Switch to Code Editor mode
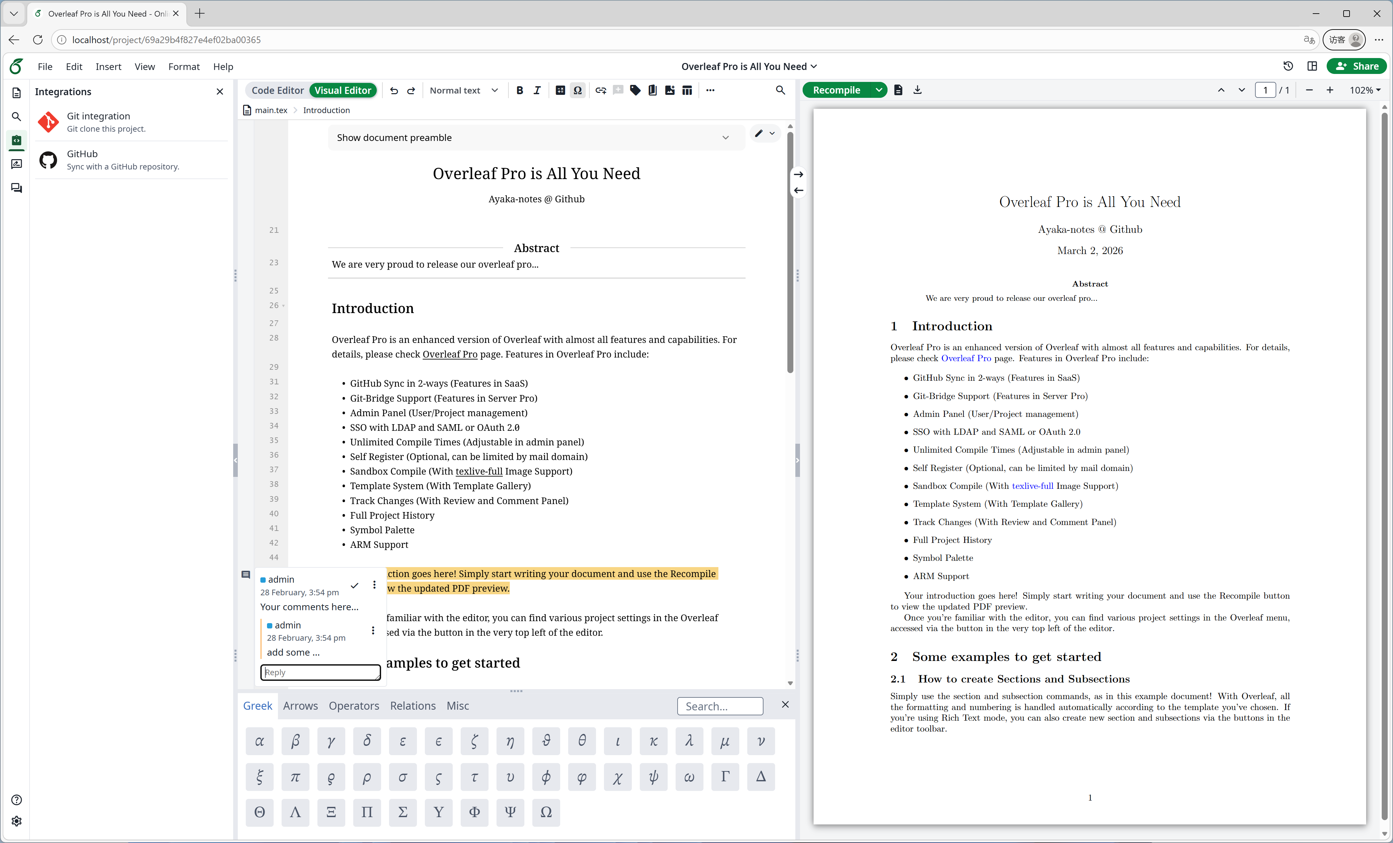Viewport: 1393px width, 843px height. tap(277, 91)
